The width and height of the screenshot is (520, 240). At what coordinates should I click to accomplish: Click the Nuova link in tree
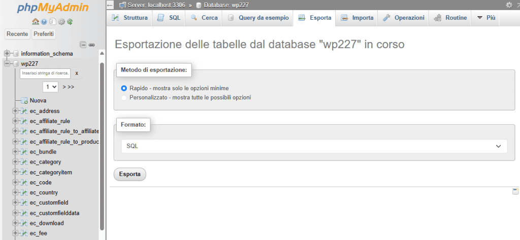point(38,100)
